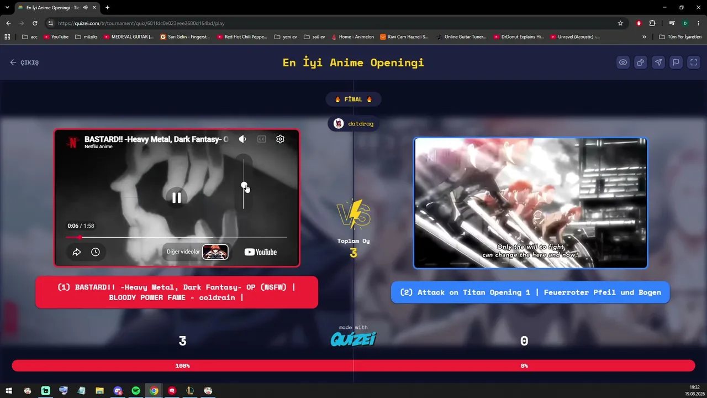The width and height of the screenshot is (707, 398).
Task: Open the MEDIEVAL GUITAR bookmark
Action: [x=129, y=37]
